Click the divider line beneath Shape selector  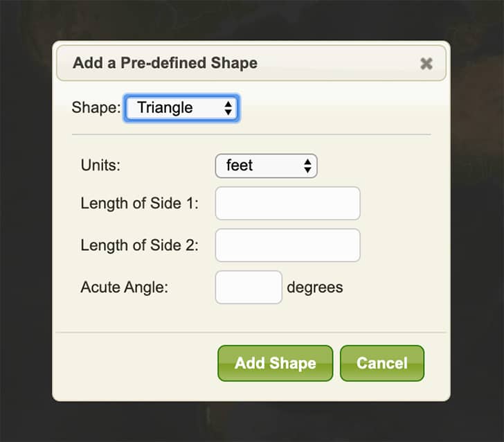[251, 134]
